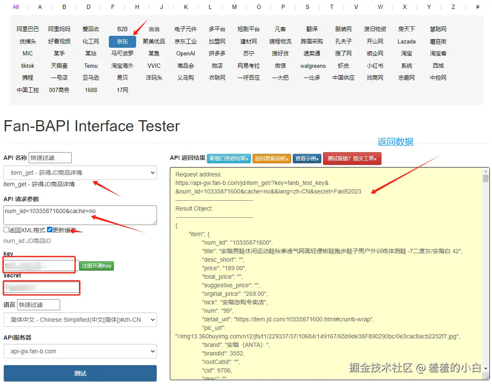Select the letter X filter tab
Image resolution: width=492 pixels, height=384 pixels.
coord(405,7)
